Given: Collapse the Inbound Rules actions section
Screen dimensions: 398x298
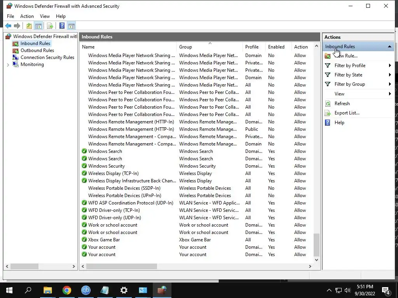Looking at the screenshot, I should pos(389,47).
